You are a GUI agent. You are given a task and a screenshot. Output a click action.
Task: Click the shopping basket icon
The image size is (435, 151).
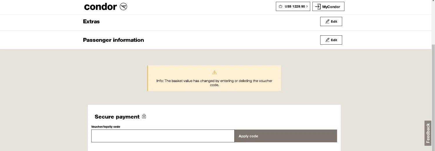[x=280, y=6]
